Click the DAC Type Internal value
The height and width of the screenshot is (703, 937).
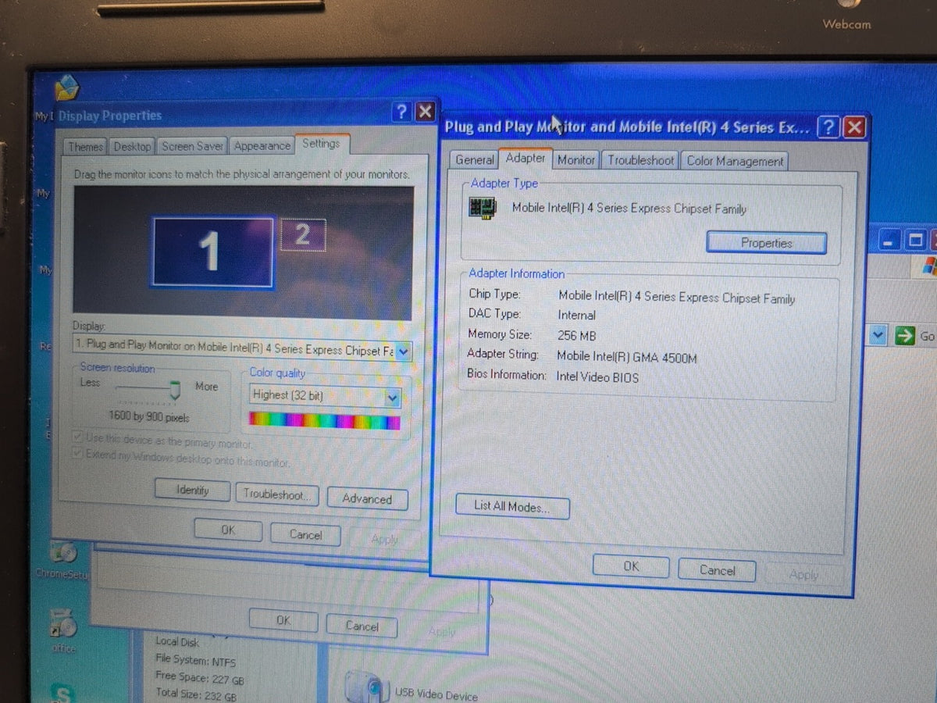pos(576,315)
